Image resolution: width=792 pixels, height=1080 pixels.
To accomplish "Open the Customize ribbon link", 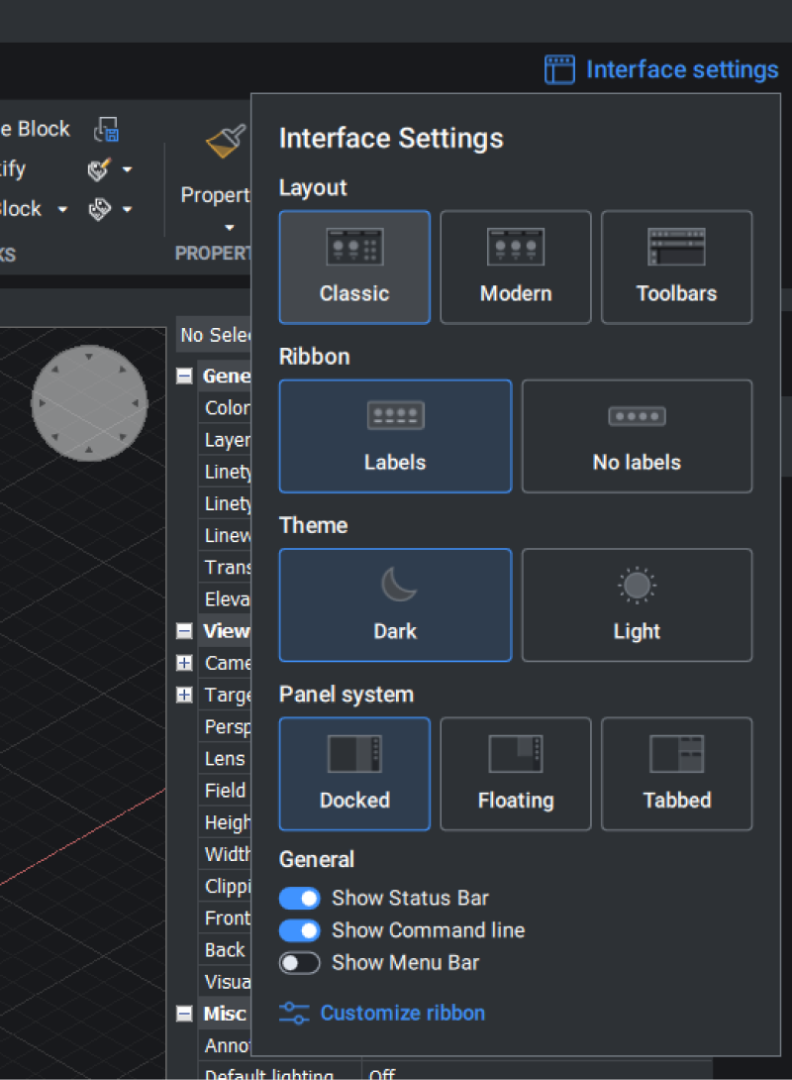I will [403, 1013].
